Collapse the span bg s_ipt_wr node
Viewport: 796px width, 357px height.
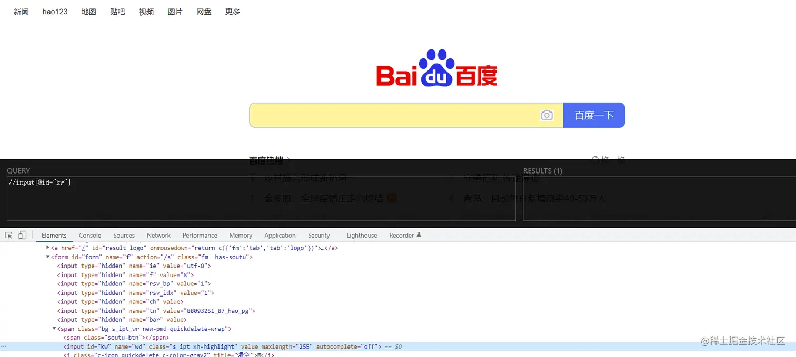(x=54, y=329)
